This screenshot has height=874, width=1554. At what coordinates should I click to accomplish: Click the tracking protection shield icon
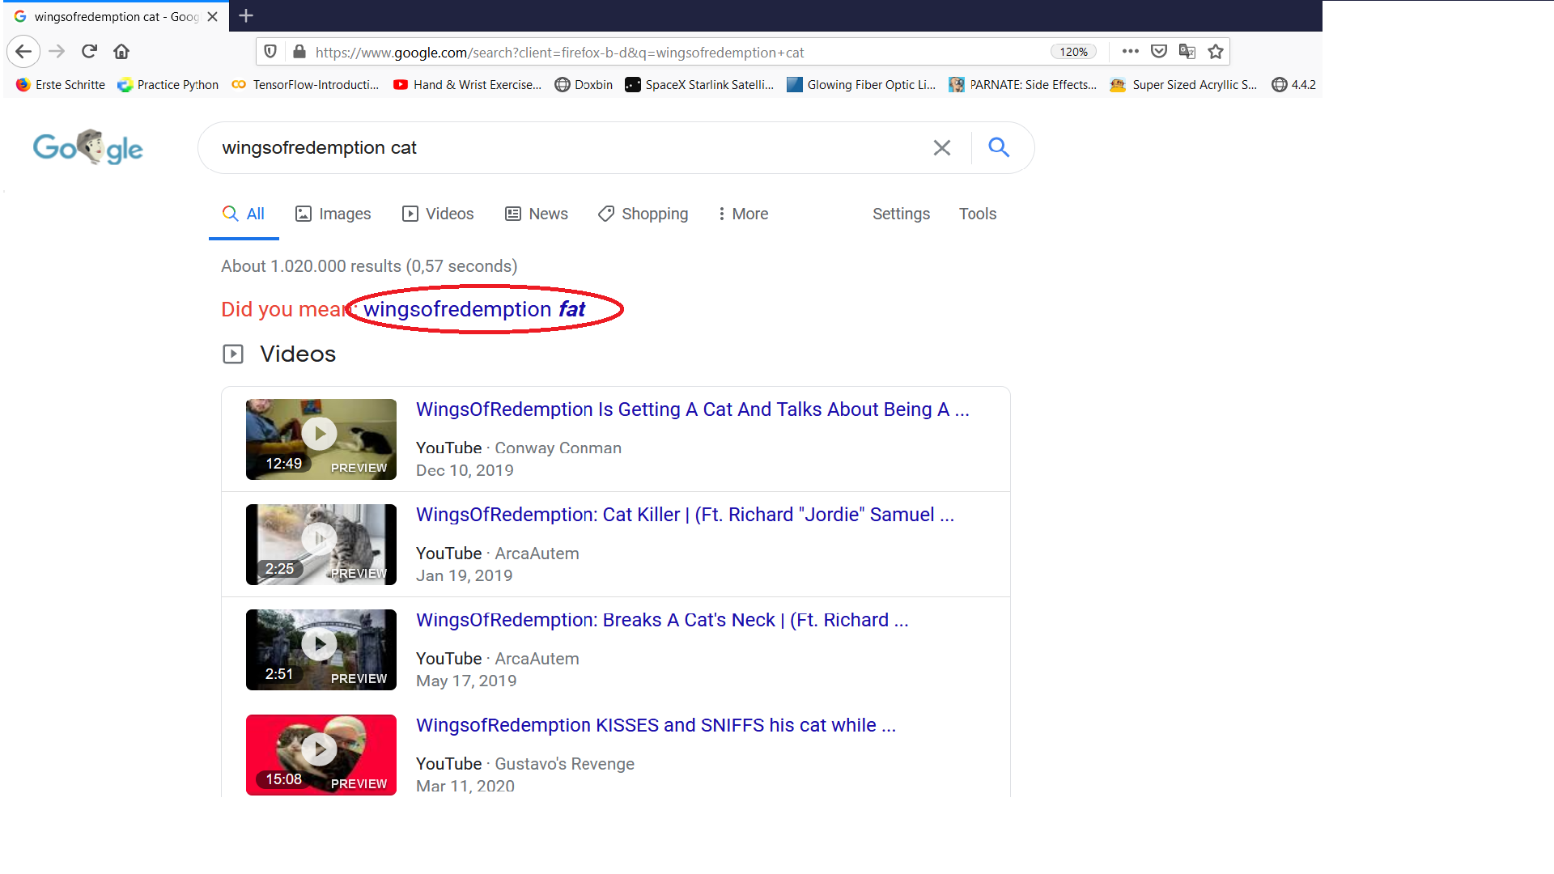click(270, 51)
